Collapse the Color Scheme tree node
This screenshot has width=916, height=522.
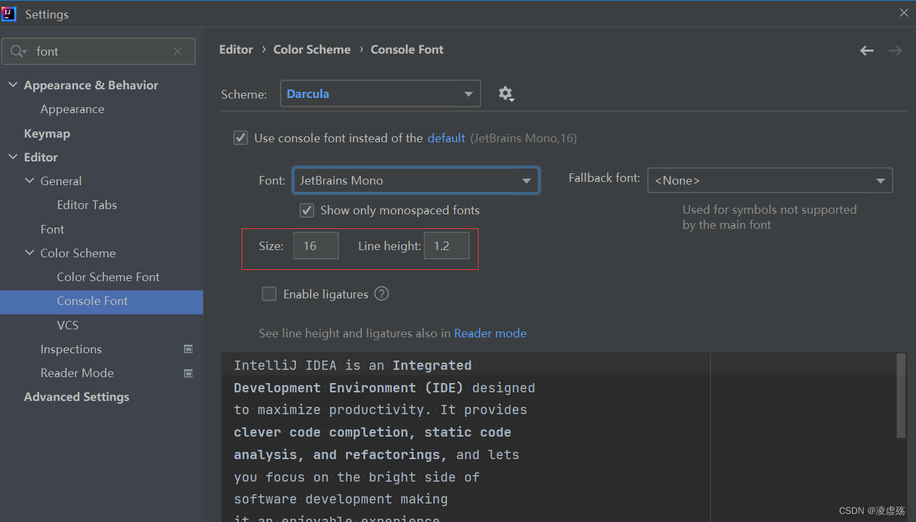pos(29,253)
